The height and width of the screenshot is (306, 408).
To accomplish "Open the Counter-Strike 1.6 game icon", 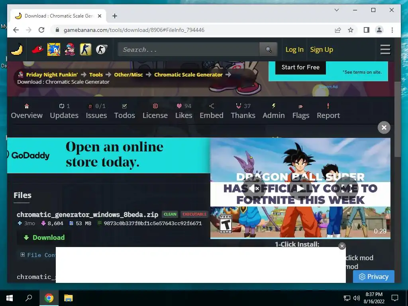I will 86,49.
